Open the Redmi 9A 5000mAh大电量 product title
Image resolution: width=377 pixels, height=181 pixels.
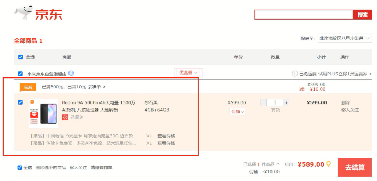(x=99, y=106)
